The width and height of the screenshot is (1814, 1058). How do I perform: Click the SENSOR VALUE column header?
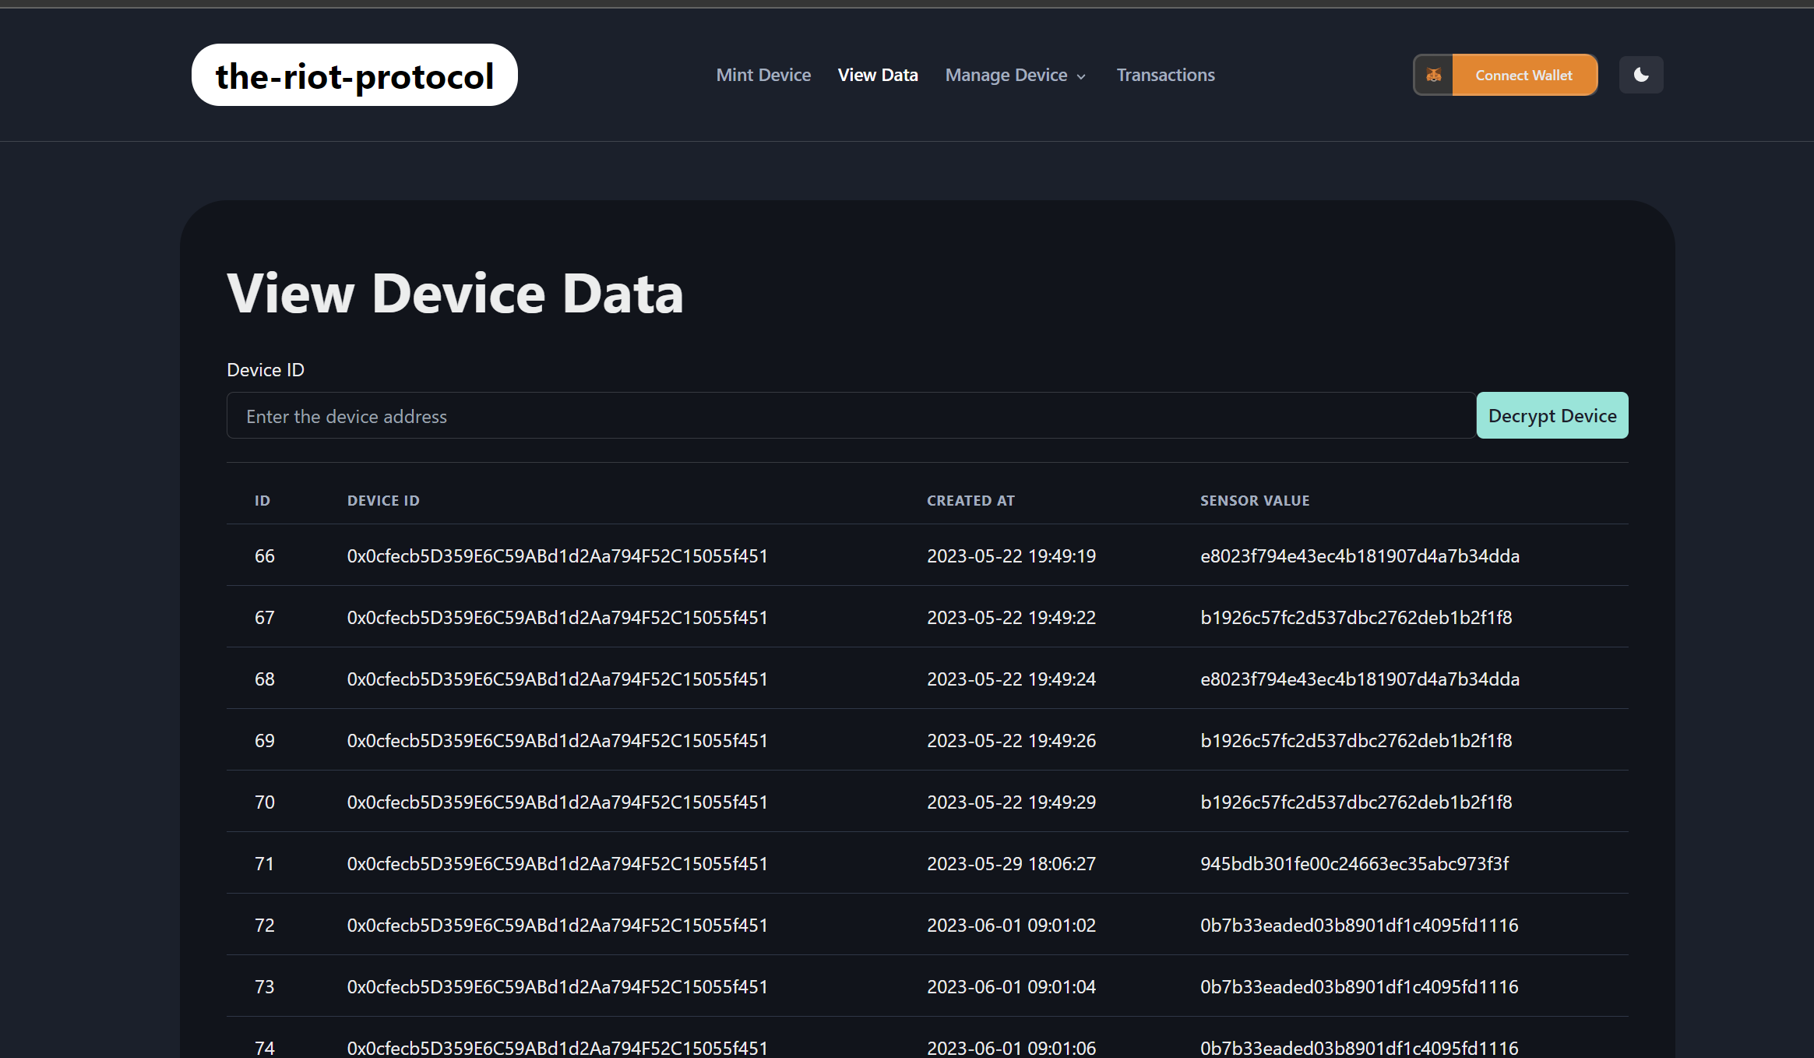[x=1254, y=500]
